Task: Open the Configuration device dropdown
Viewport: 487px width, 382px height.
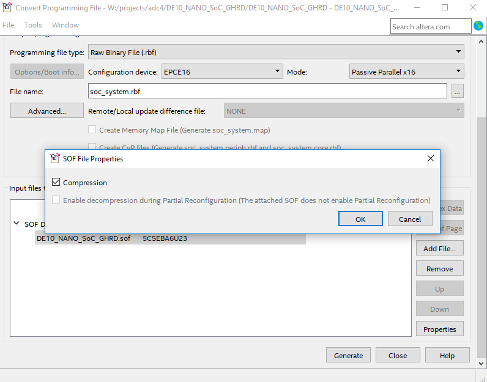Action: [x=222, y=72]
